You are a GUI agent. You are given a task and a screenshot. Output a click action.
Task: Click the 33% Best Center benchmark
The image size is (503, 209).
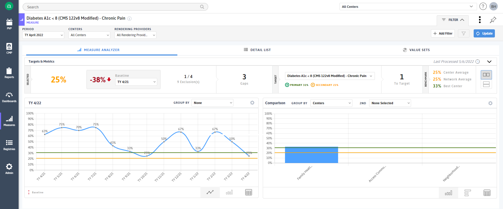point(447,86)
